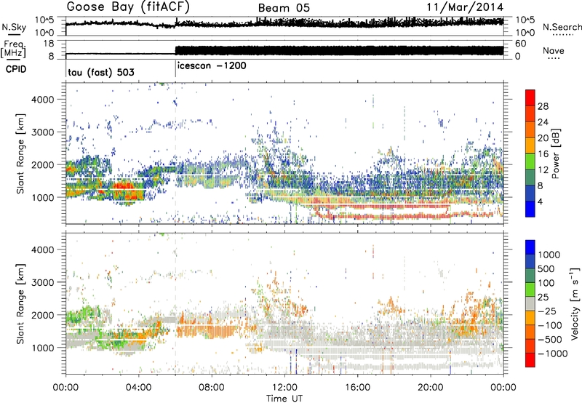Click the 2000 km tick of the velocity panel
Screen dimensions: 582x403
[43, 315]
